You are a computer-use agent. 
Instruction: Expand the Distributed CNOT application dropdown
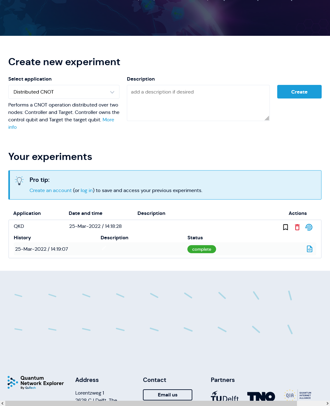64,92
